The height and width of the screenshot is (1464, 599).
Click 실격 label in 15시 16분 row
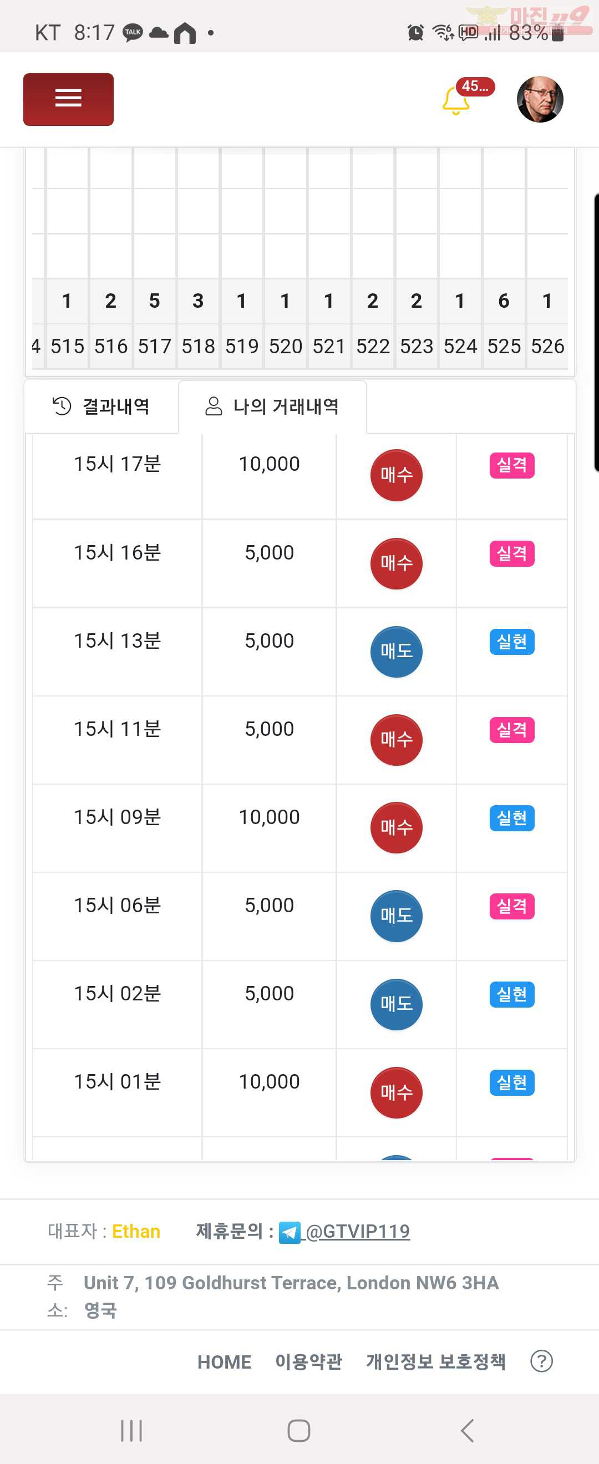tap(512, 553)
